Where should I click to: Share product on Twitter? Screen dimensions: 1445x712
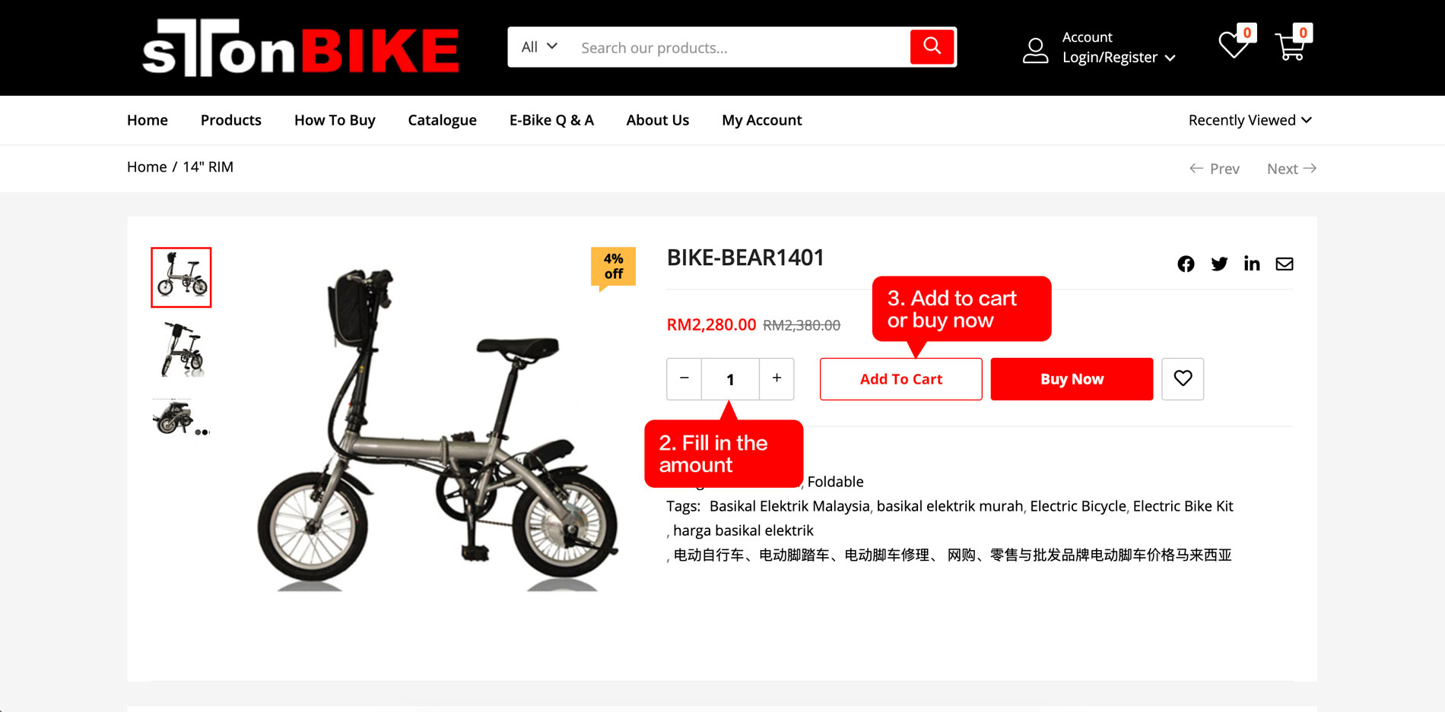1219,264
